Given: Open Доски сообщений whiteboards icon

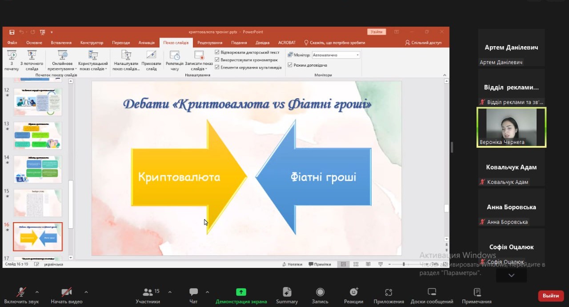Looking at the screenshot, I should click(432, 292).
